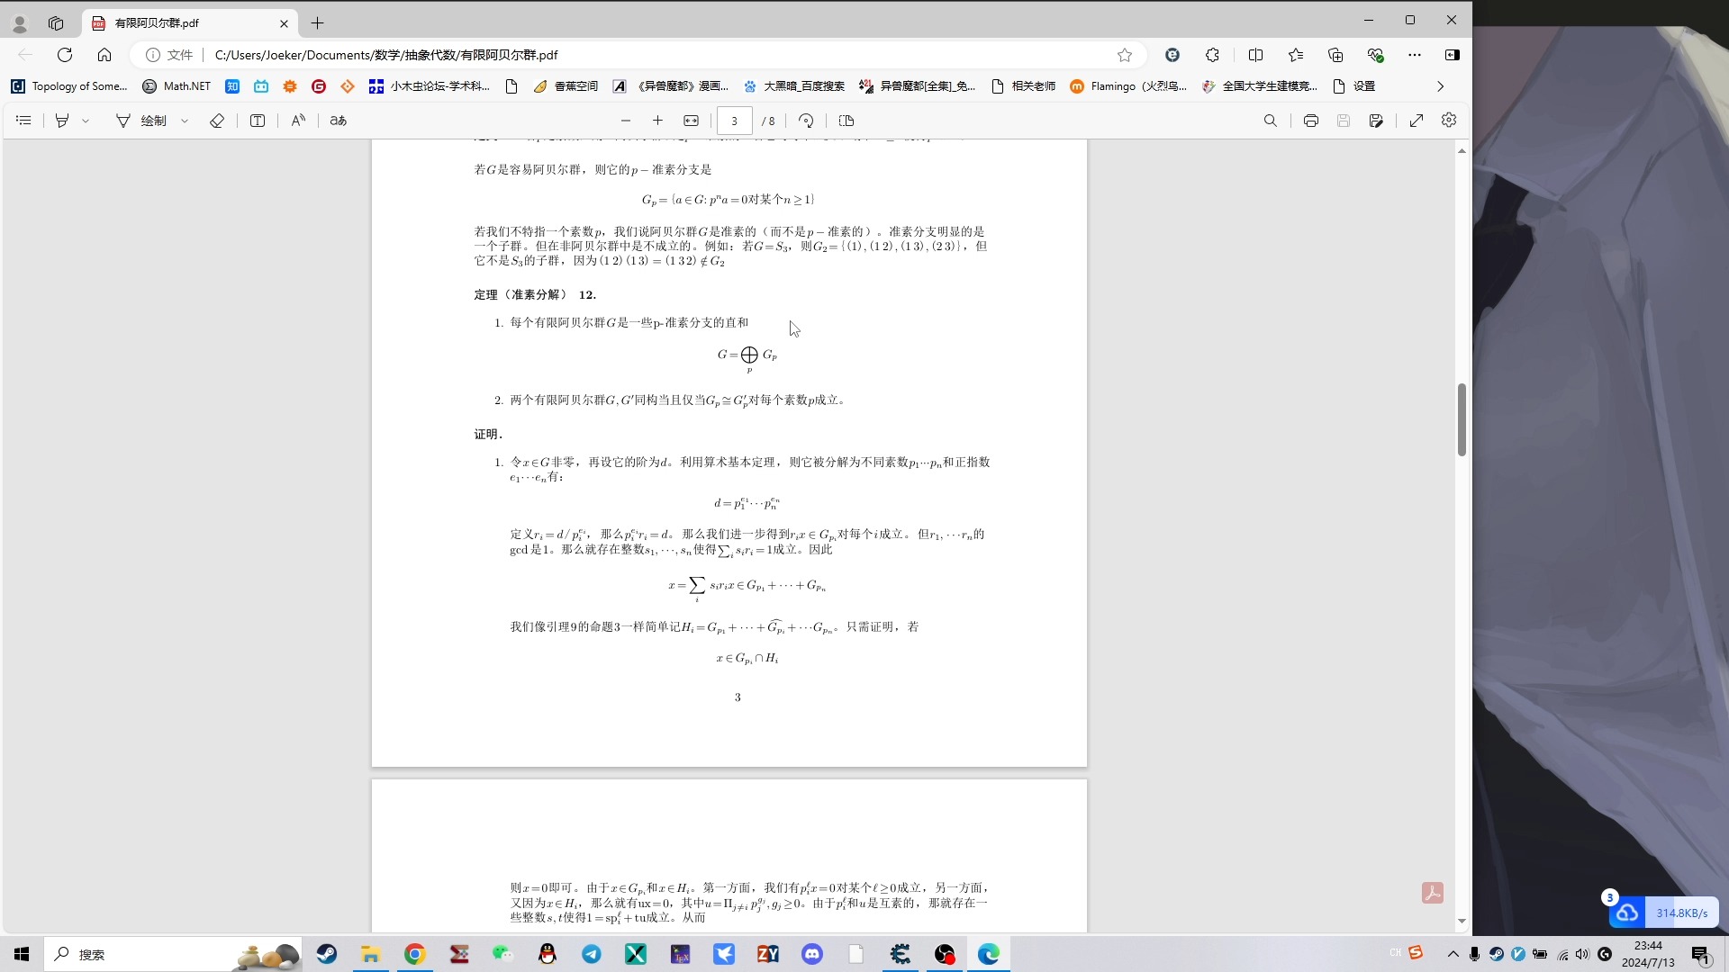Click the page number input field
Screen dimensions: 1729x972
[x=734, y=121]
